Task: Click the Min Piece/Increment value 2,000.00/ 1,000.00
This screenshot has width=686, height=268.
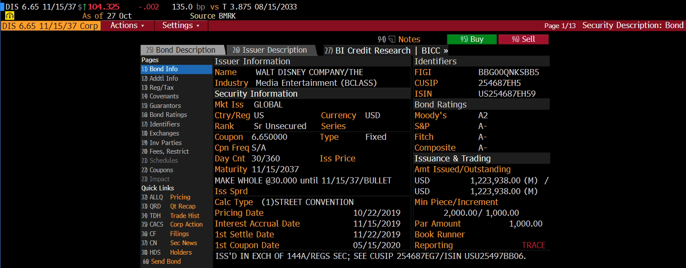Action: tap(481, 213)
